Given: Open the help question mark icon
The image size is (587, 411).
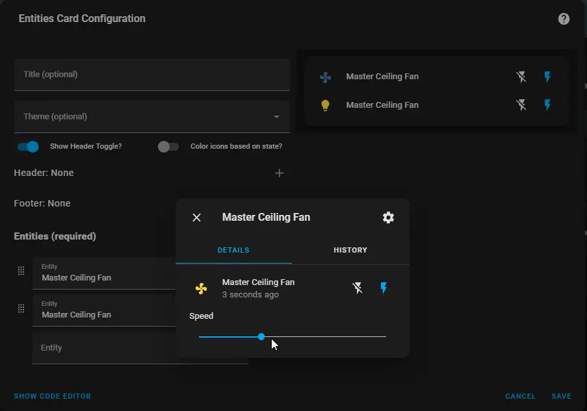Looking at the screenshot, I should 564,19.
